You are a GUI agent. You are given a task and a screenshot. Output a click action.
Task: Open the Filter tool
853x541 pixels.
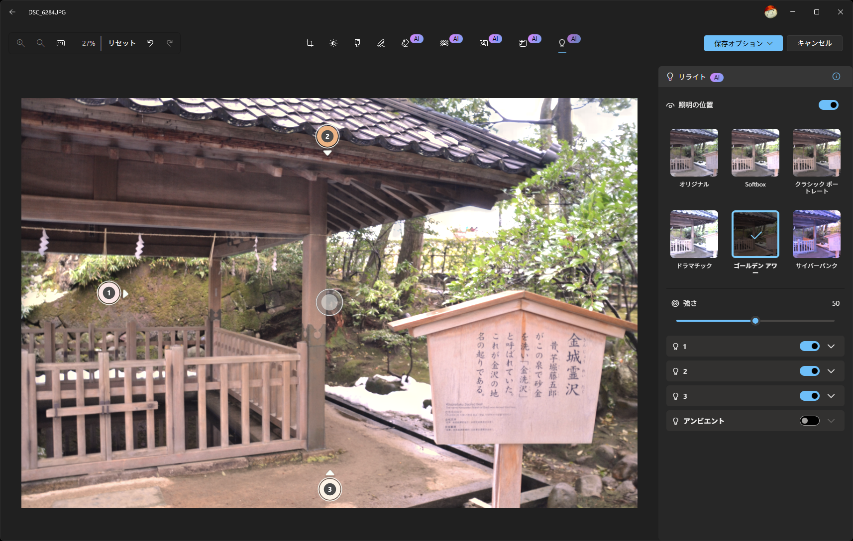[x=357, y=43]
